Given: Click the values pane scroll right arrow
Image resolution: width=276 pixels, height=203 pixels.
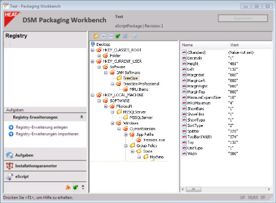Looking at the screenshot, I should click(x=269, y=189).
